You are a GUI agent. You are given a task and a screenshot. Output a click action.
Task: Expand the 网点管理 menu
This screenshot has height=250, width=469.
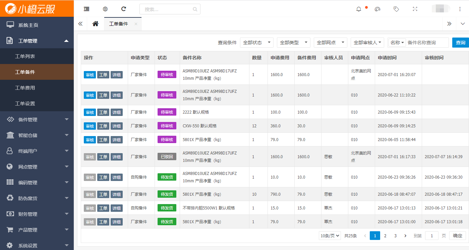click(x=37, y=167)
